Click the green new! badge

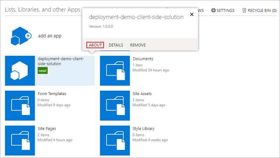(42, 71)
